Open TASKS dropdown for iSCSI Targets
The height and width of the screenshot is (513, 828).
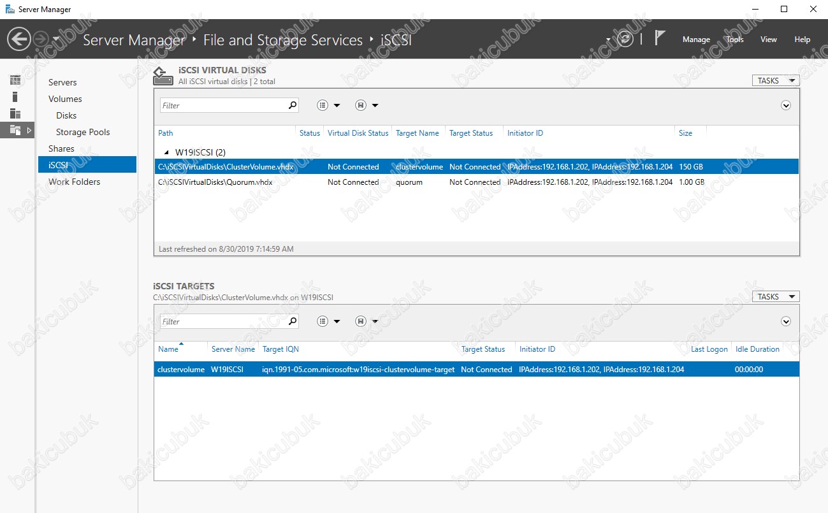point(776,296)
